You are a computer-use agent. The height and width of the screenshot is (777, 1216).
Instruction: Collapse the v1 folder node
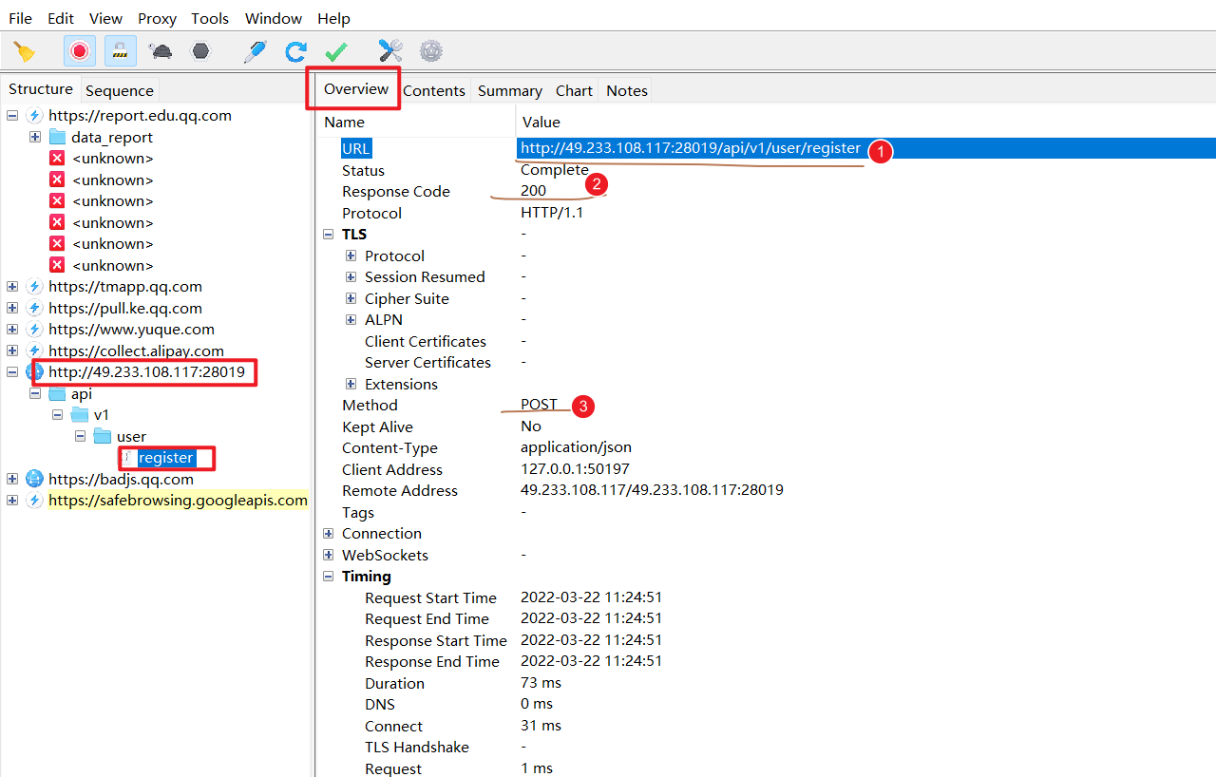[57, 415]
